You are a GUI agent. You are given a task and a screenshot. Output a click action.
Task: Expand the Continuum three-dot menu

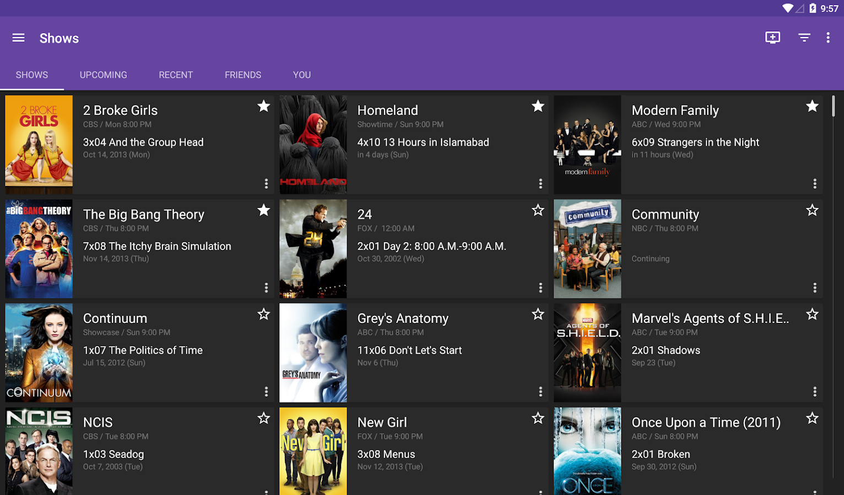266,392
